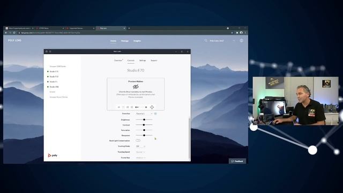Click the browser profile avatar icon
Screen dimensions: 343x193
pyautogui.click(x=241, y=33)
